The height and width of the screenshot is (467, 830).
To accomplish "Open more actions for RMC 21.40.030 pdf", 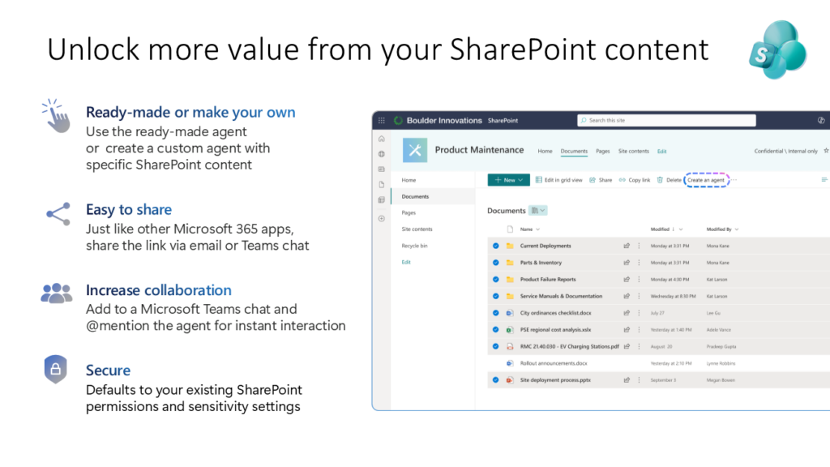I will point(639,347).
